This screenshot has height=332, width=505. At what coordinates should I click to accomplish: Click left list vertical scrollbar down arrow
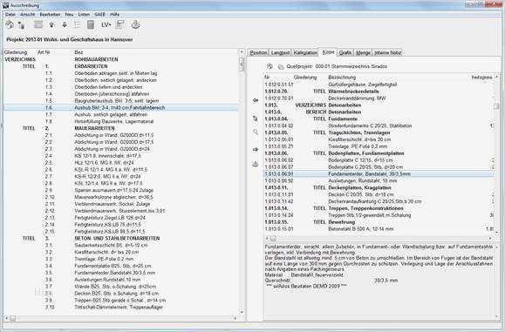pyautogui.click(x=242, y=311)
